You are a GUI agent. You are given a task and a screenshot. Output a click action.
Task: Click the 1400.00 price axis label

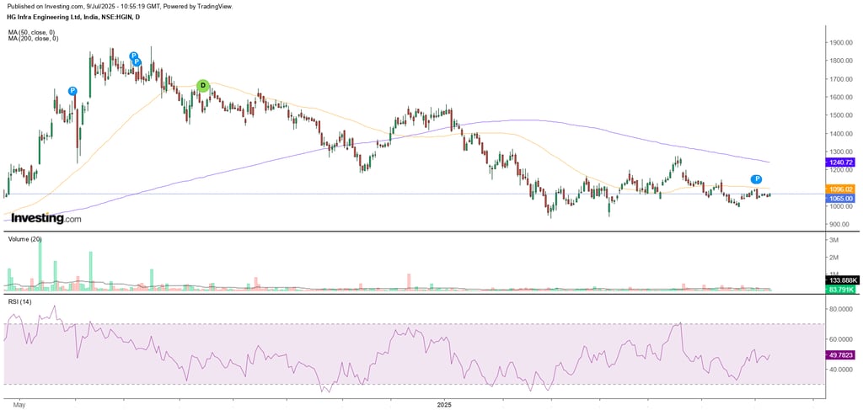(x=842, y=134)
